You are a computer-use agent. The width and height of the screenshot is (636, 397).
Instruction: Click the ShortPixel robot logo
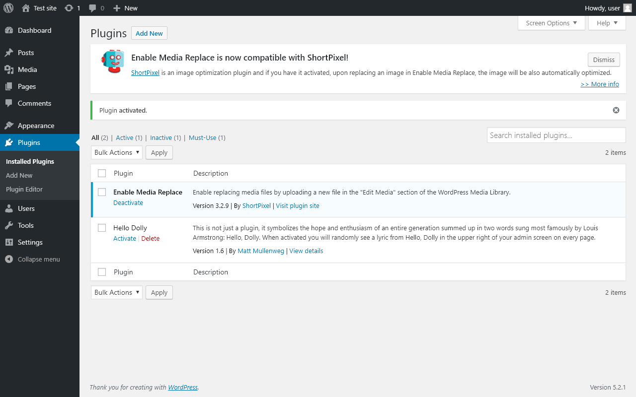click(113, 62)
